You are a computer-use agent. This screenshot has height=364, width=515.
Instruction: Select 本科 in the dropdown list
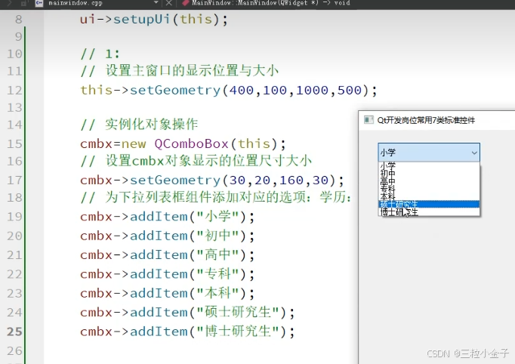pyautogui.click(x=429, y=196)
